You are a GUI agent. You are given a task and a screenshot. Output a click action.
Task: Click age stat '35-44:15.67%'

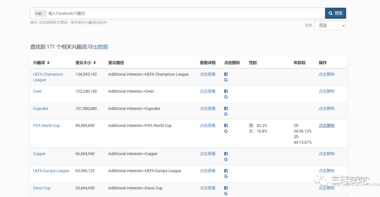pyautogui.click(x=303, y=140)
